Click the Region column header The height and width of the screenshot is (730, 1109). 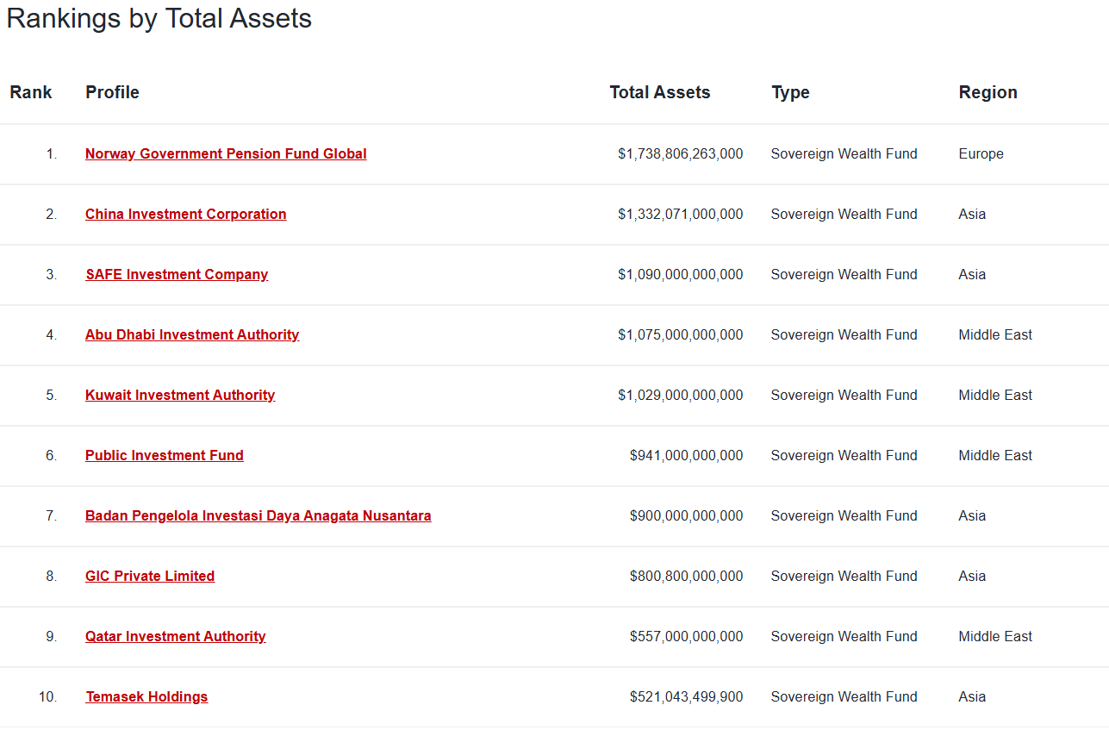pyautogui.click(x=988, y=92)
